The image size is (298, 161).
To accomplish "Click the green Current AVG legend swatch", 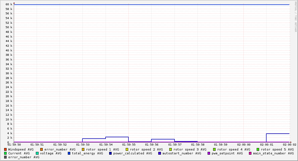I will point(6,153).
